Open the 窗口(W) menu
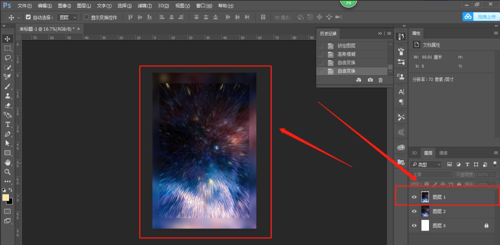 (204, 6)
